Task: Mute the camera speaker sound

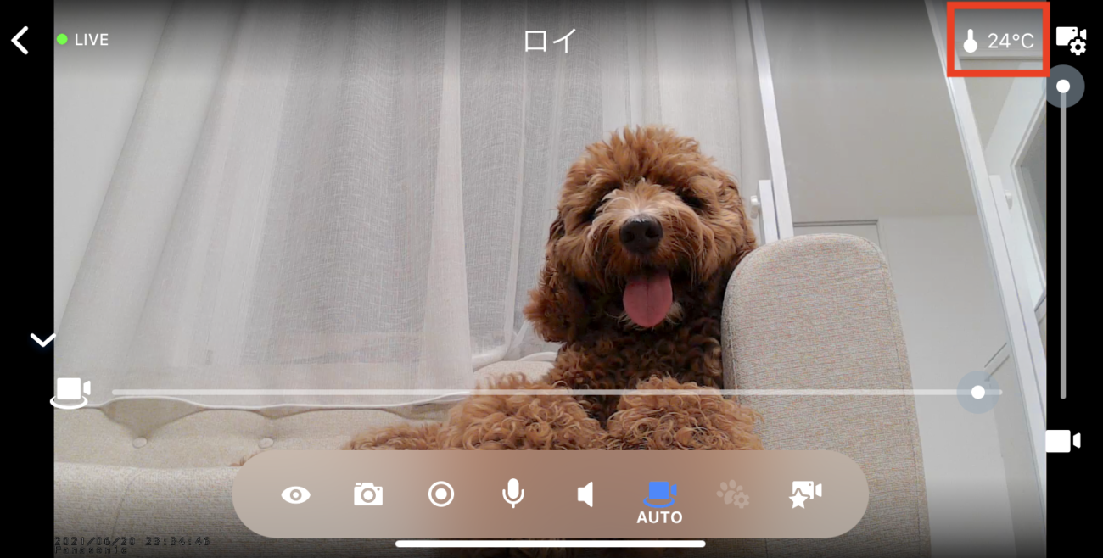Action: point(585,494)
